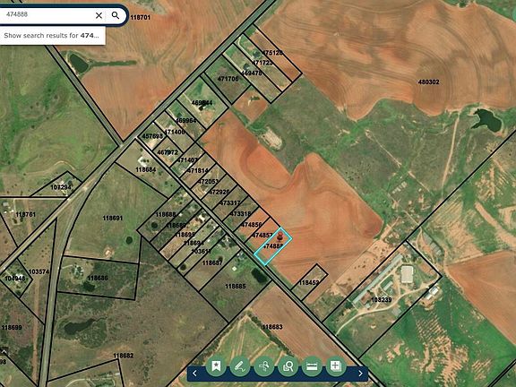The image size is (516, 387).
Task: Clear the 474888 search text
Action: (x=99, y=15)
